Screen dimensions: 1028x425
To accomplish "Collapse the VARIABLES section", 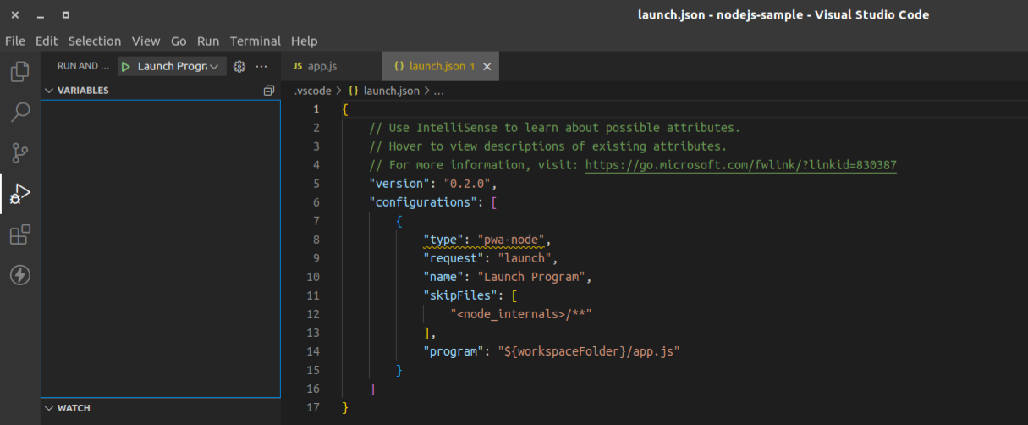I will click(83, 91).
